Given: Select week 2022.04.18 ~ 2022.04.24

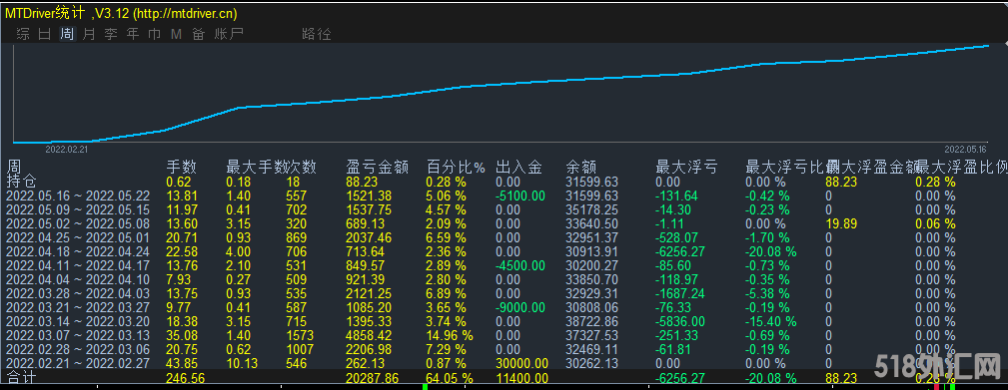Looking at the screenshot, I should [78, 251].
